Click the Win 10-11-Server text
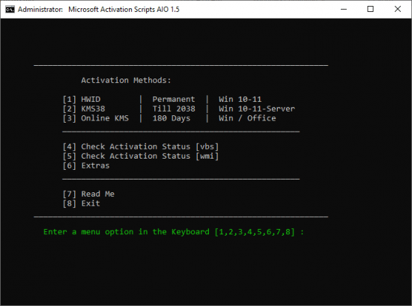Viewport: 412px width, 306px height. coord(257,108)
